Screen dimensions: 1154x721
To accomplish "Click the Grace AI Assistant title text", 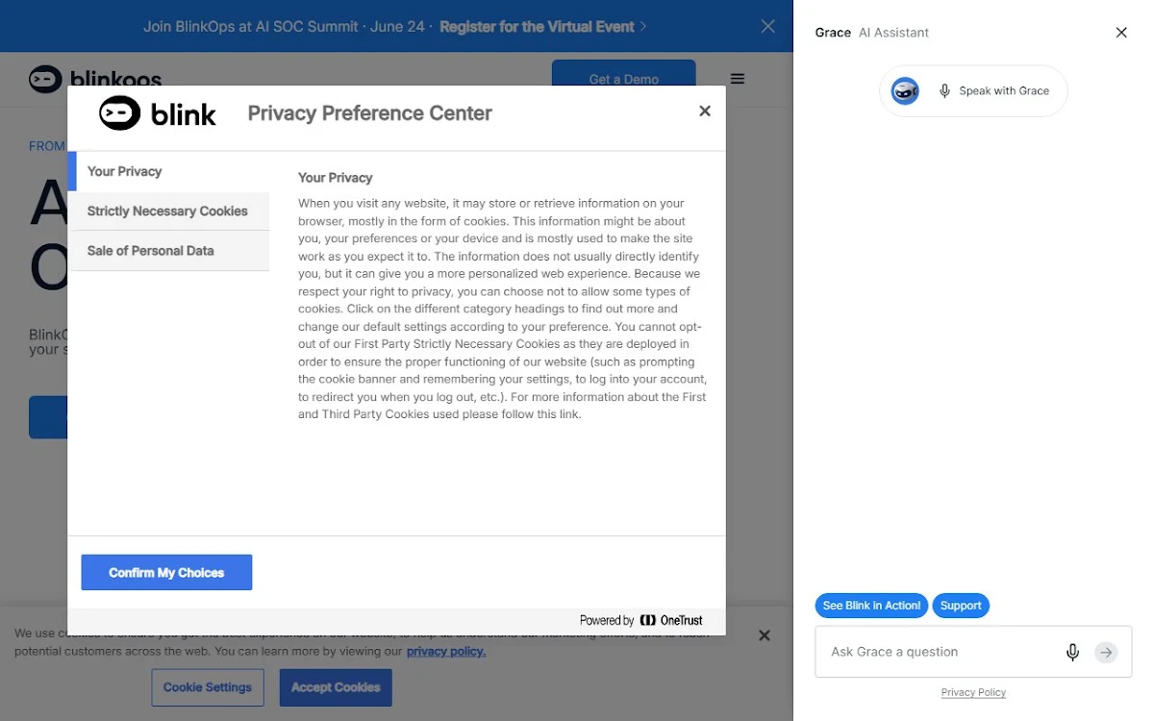I will point(871,33).
